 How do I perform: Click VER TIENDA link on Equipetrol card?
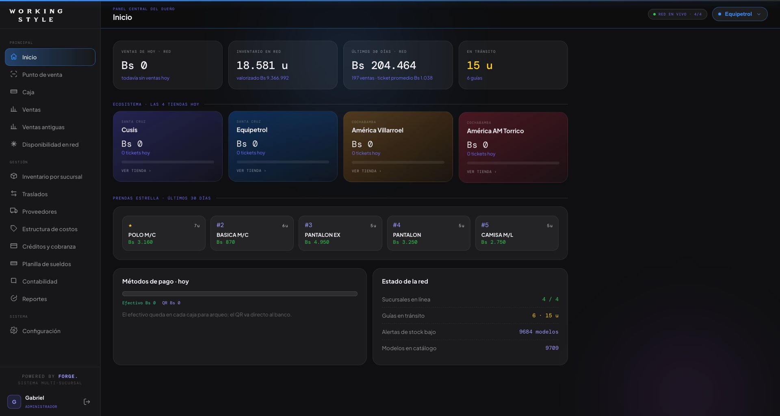[x=251, y=171]
